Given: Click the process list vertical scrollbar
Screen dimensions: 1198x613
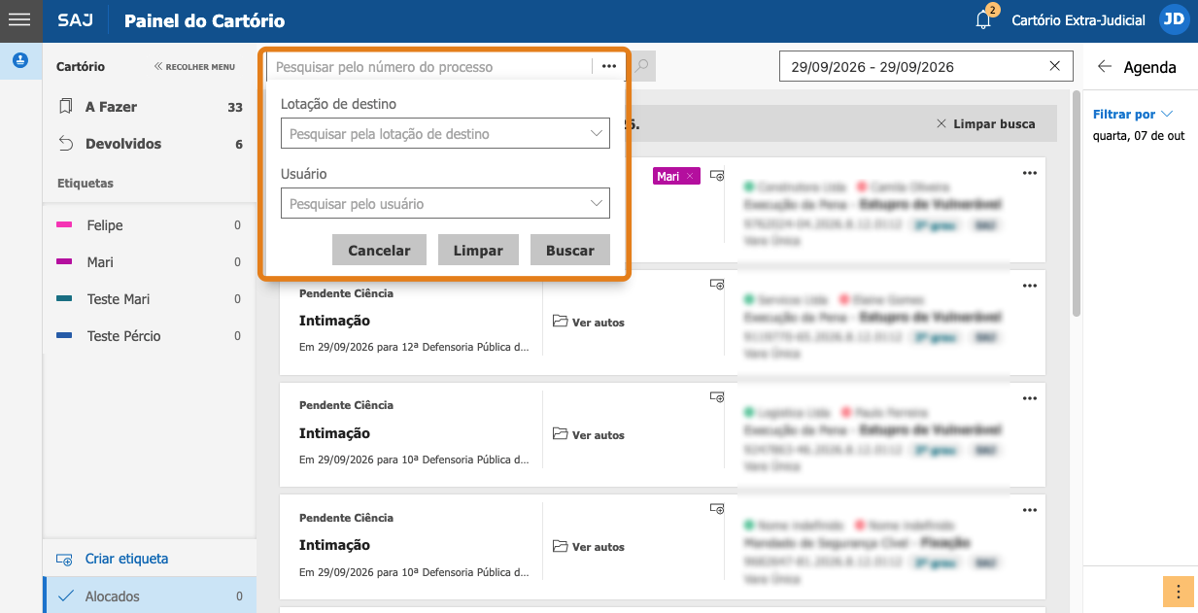Looking at the screenshot, I should (x=1076, y=204).
